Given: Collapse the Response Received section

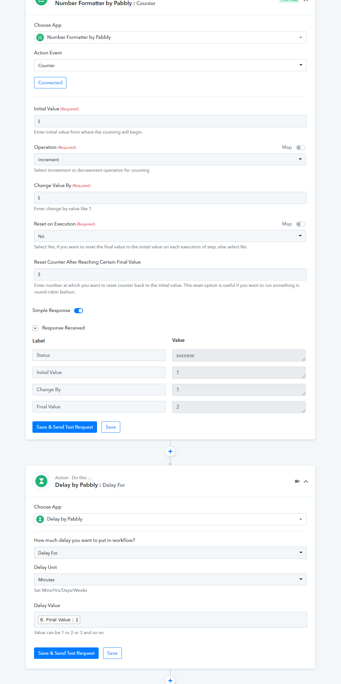Looking at the screenshot, I should (x=35, y=328).
